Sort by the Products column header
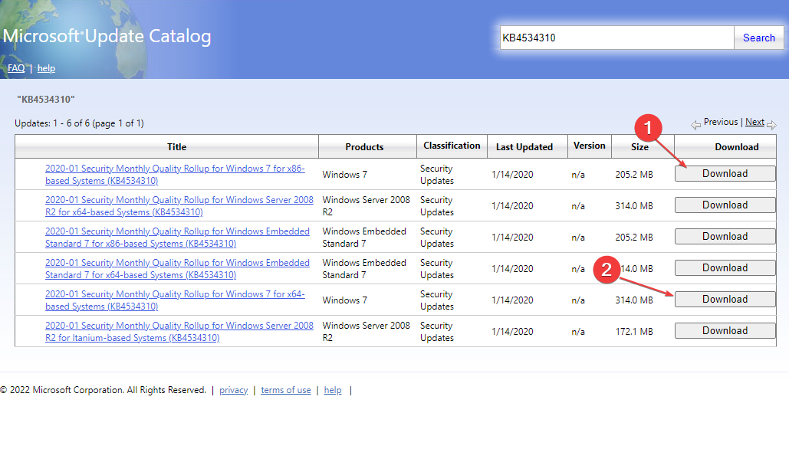The width and height of the screenshot is (789, 459). 364,147
